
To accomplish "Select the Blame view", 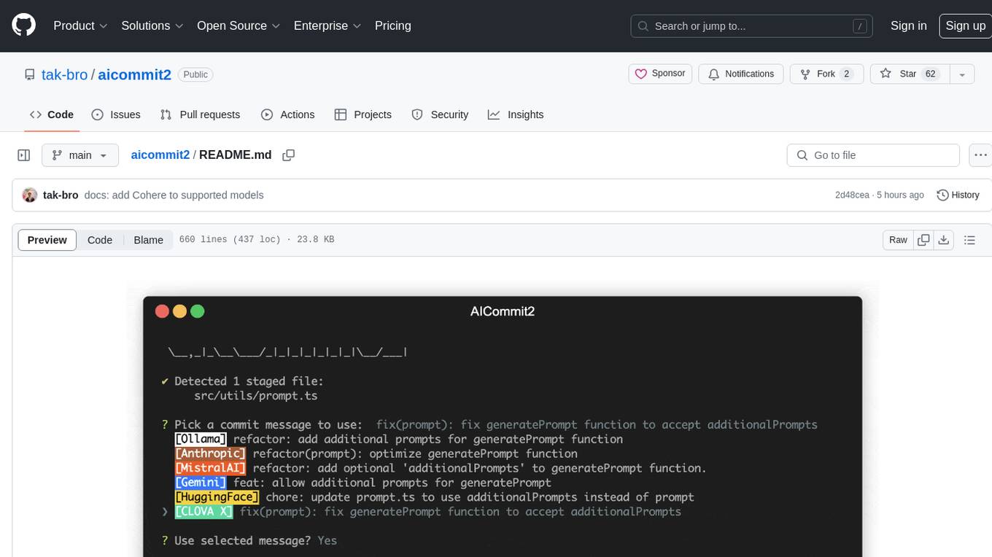I will tap(148, 240).
